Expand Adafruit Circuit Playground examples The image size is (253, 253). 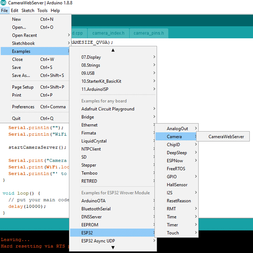(x=113, y=109)
